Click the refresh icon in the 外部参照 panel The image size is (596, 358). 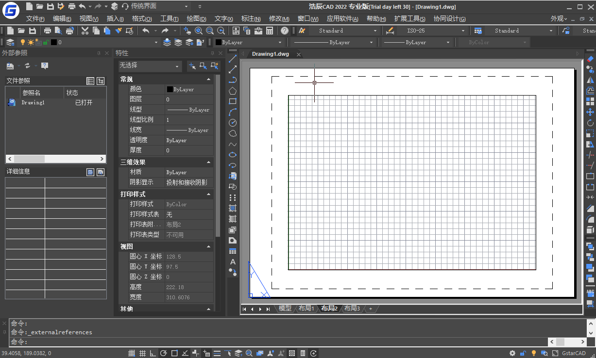click(28, 66)
